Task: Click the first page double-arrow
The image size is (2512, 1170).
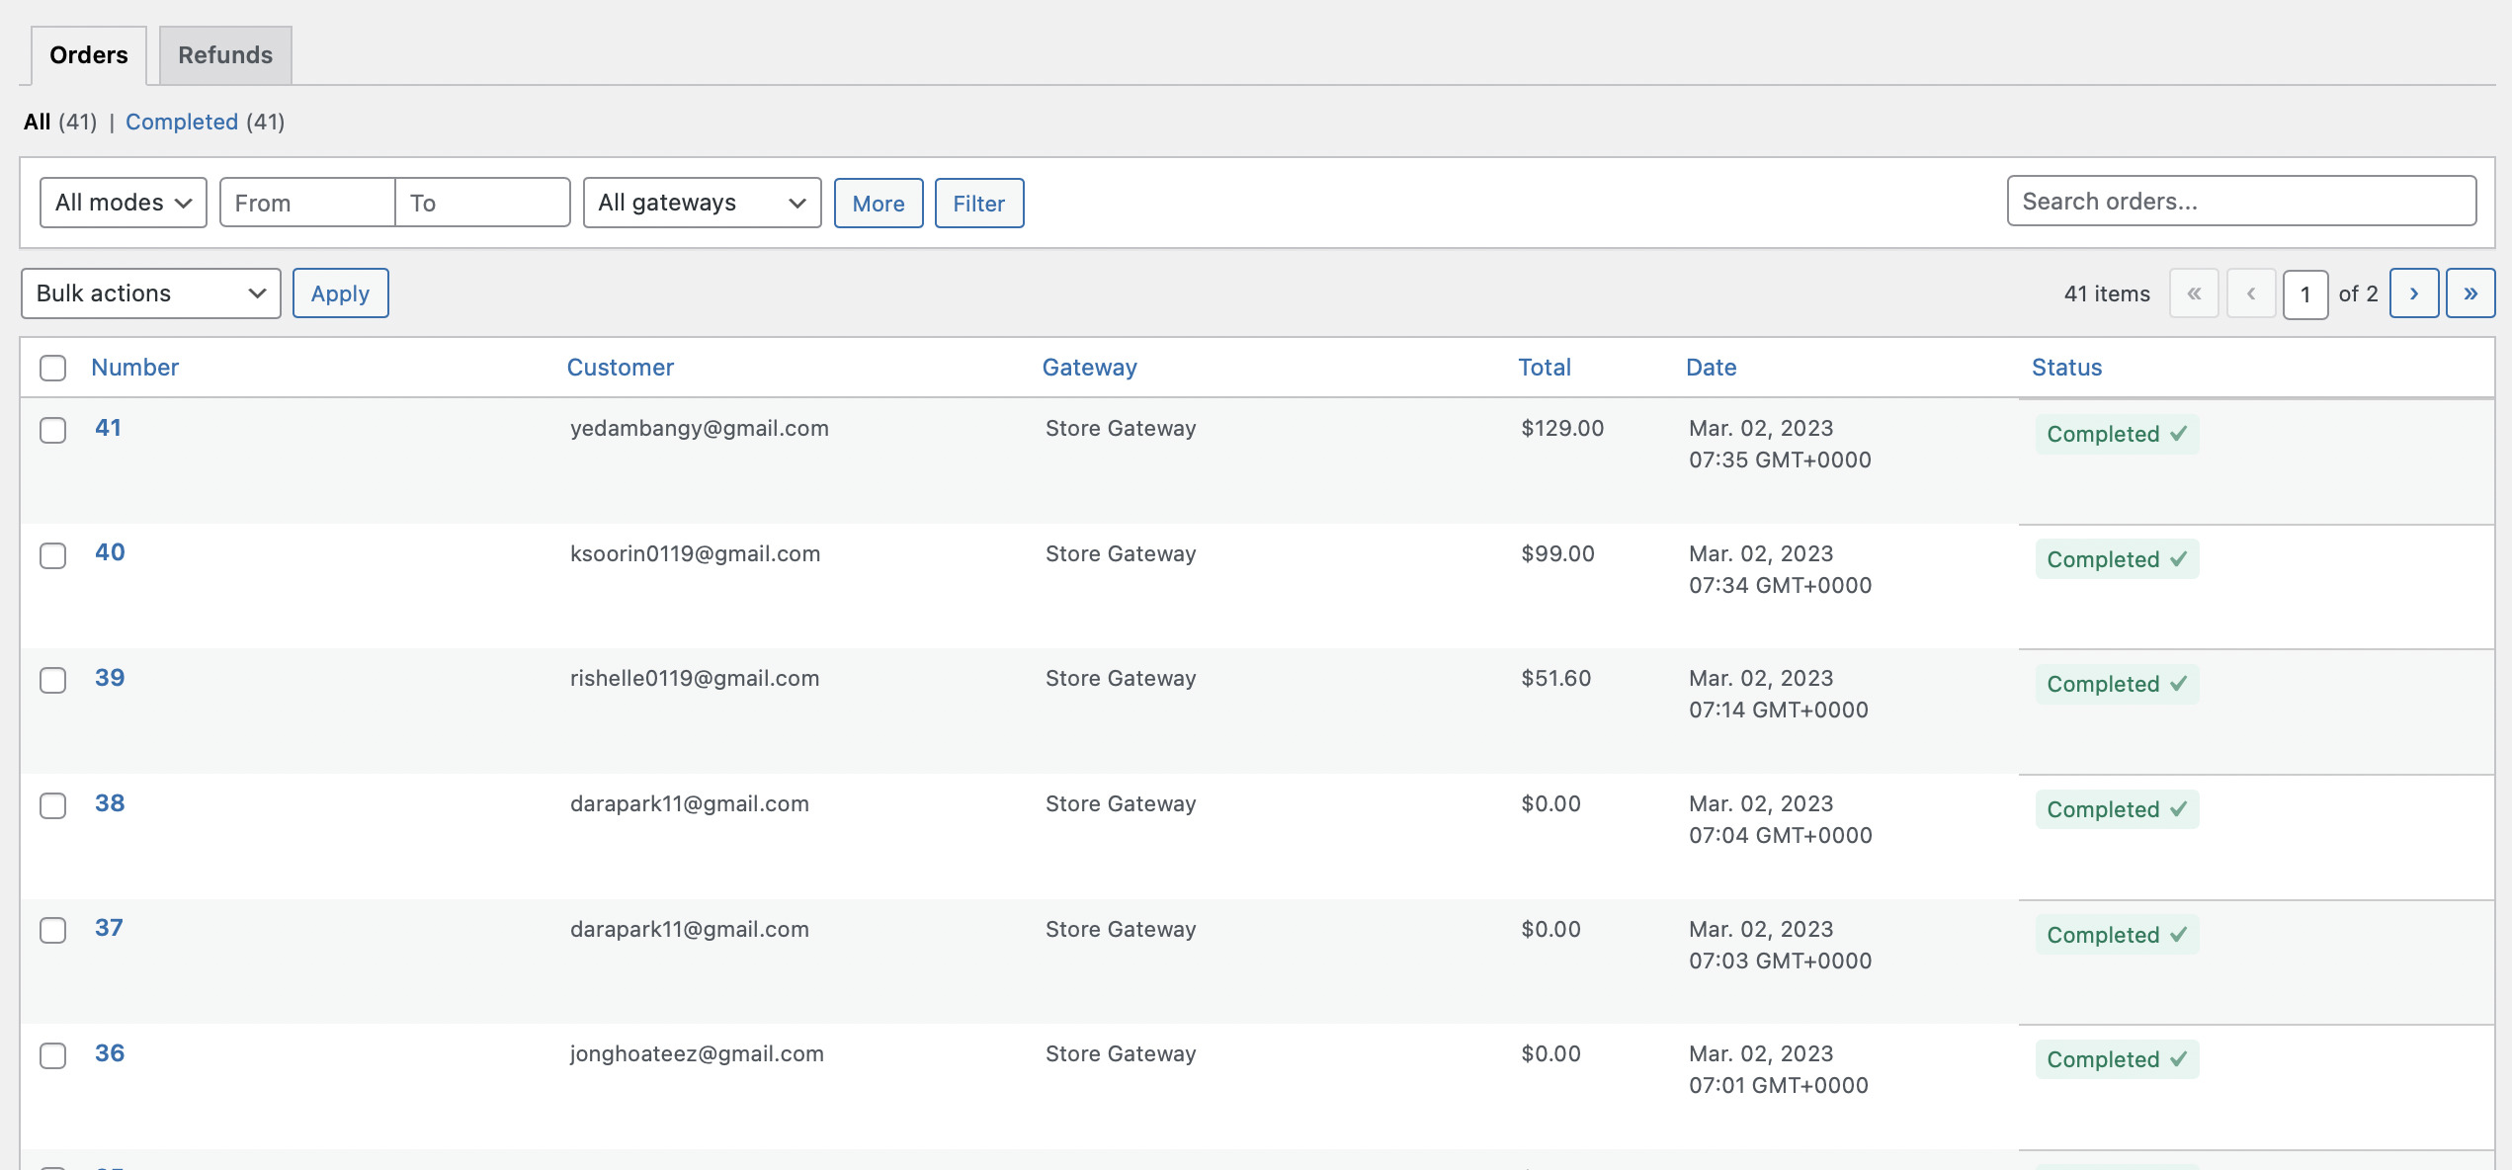Action: click(2194, 293)
